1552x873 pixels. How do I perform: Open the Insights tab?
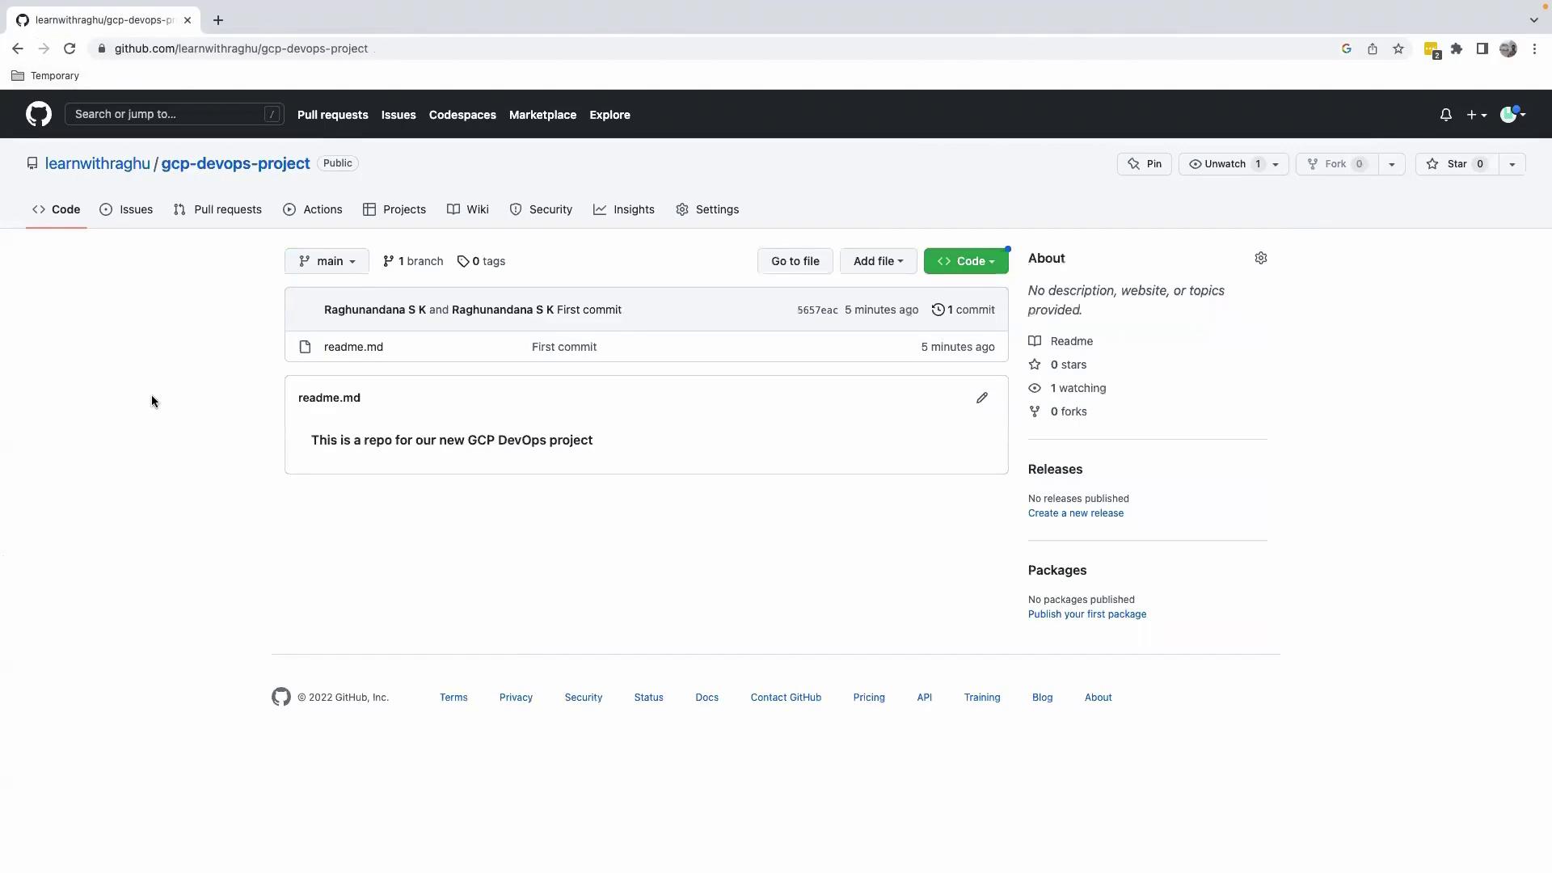point(624,209)
